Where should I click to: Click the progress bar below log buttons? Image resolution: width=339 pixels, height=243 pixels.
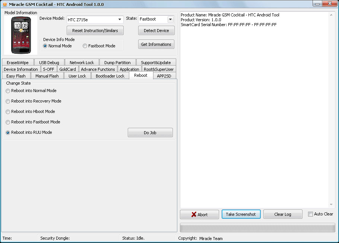pos(257,228)
